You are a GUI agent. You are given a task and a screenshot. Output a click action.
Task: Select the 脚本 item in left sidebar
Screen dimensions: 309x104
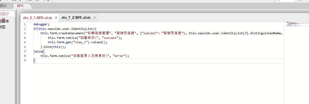[x=4, y=21]
